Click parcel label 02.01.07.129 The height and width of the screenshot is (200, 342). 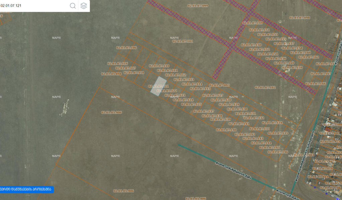(229, 104)
